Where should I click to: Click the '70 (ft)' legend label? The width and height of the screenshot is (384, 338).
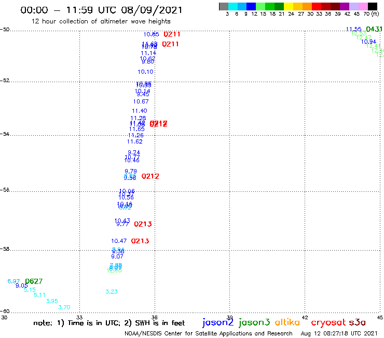point(371,14)
